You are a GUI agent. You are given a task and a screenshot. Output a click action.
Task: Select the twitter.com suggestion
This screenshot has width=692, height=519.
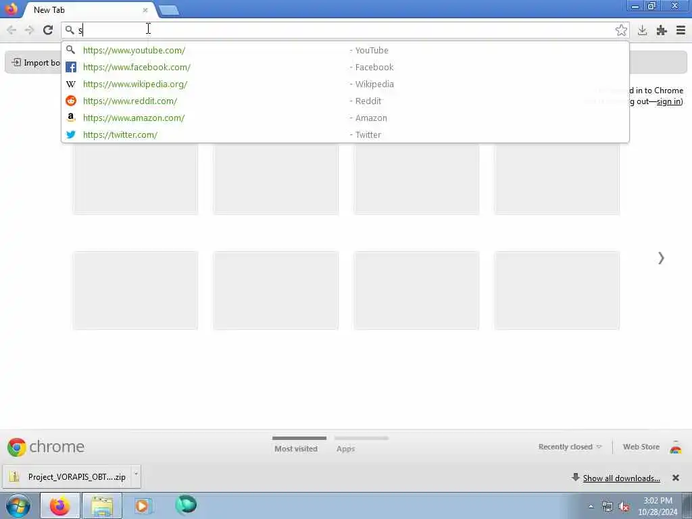(345, 134)
